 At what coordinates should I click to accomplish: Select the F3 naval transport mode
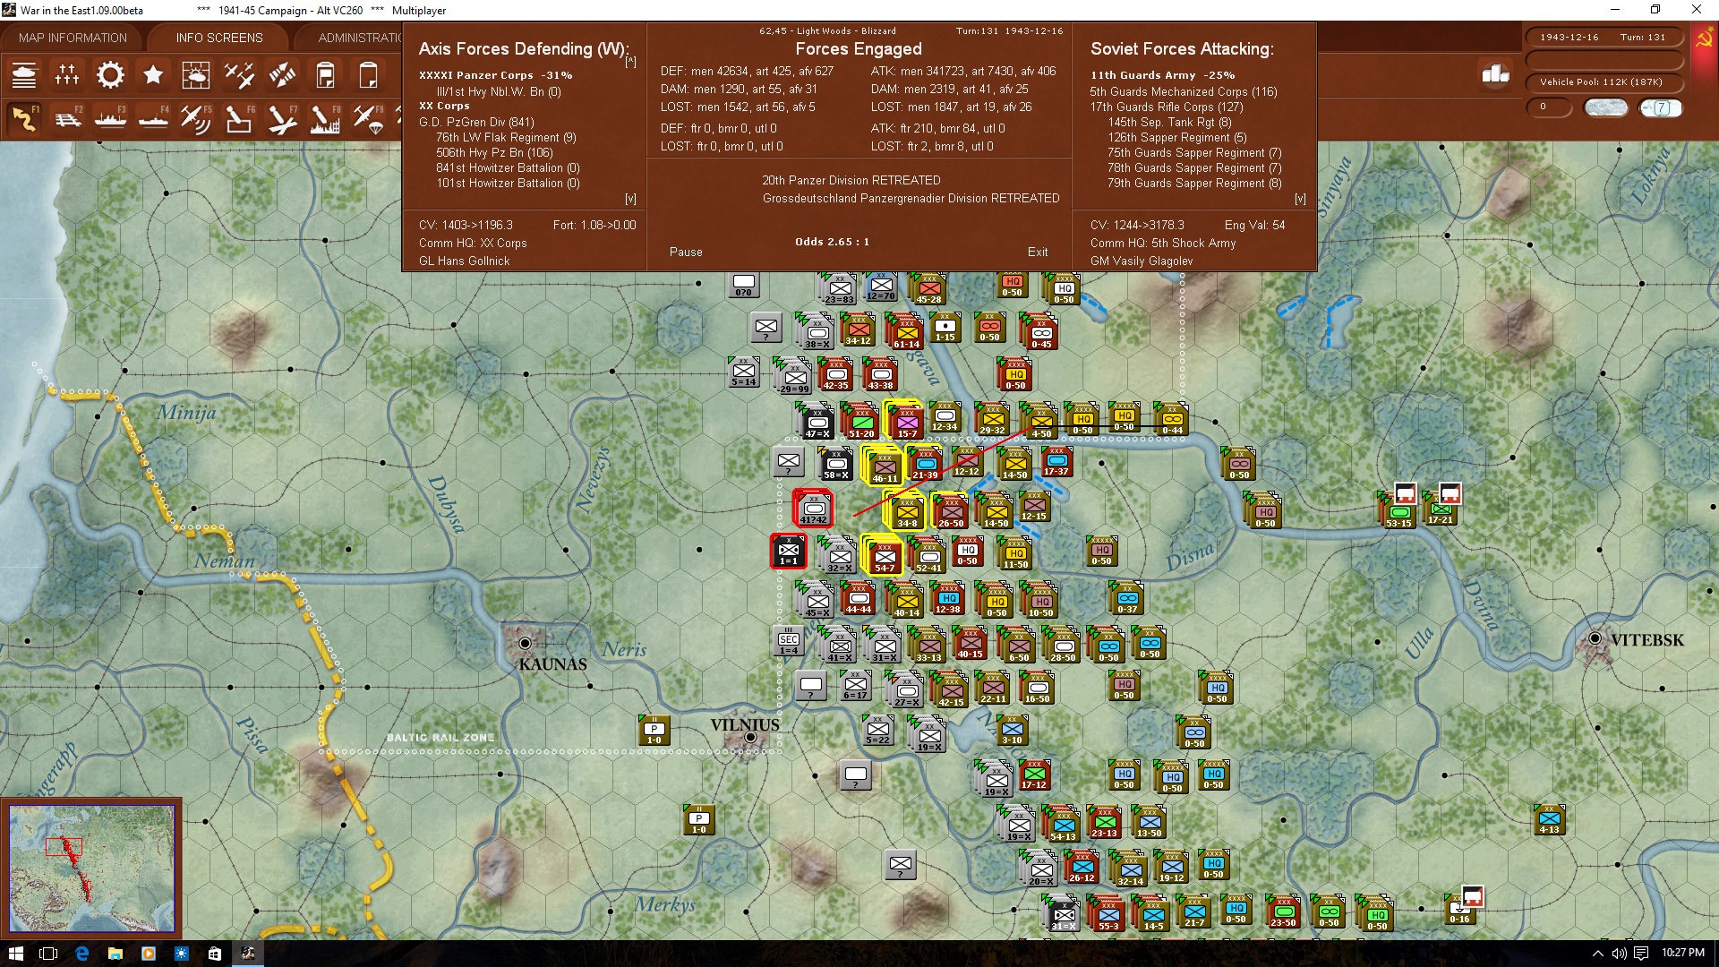110,118
